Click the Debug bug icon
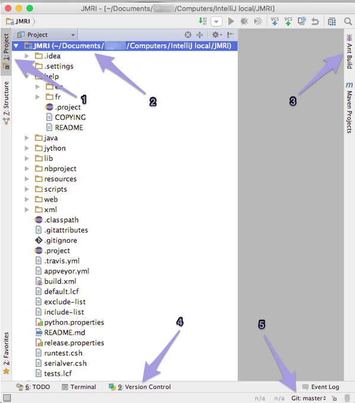 [x=244, y=21]
